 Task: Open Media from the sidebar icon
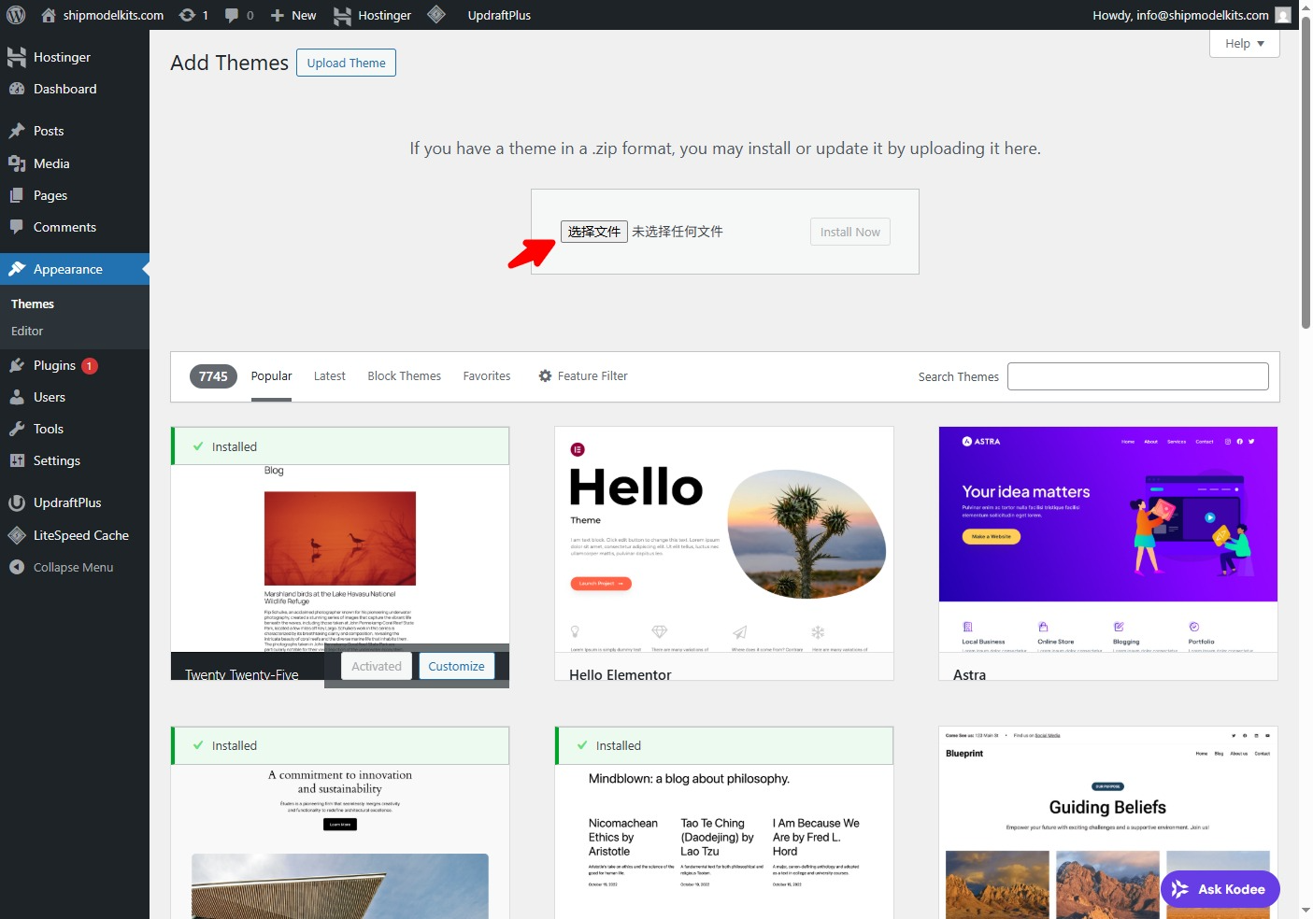point(17,163)
